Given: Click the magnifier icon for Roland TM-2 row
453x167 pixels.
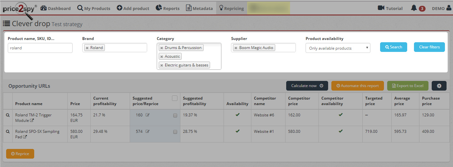Looking at the screenshot, I should [8, 115].
